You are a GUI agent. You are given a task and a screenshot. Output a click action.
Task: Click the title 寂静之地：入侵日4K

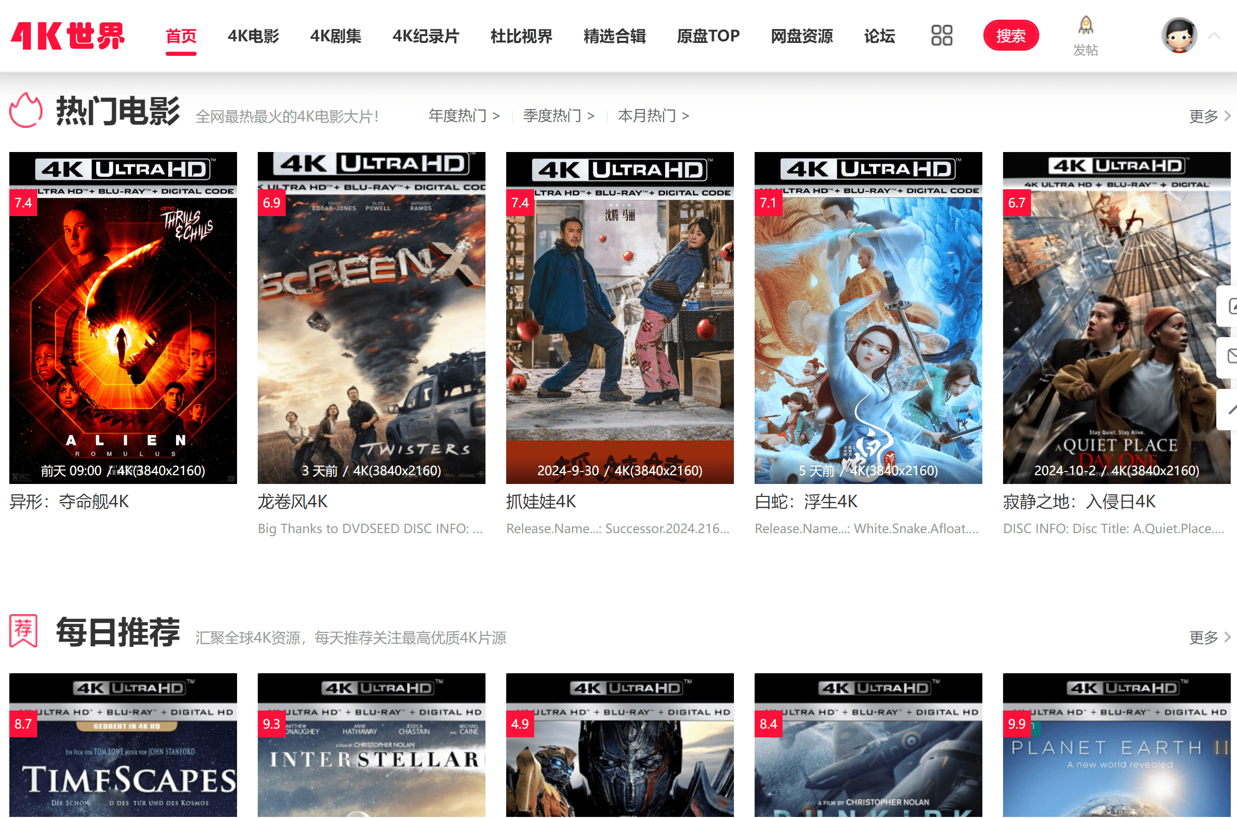click(x=1079, y=502)
